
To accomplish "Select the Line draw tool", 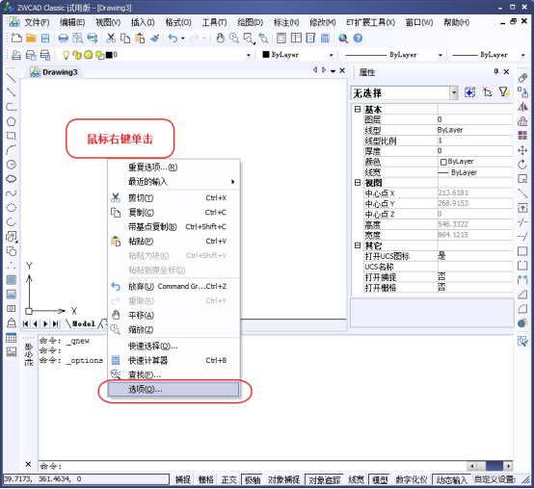I will pyautogui.click(x=12, y=78).
